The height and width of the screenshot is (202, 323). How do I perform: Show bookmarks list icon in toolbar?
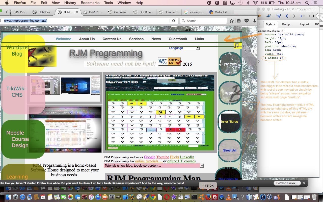(x=239, y=21)
